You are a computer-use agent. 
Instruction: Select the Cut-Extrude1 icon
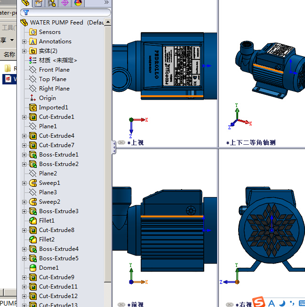click(x=32, y=117)
